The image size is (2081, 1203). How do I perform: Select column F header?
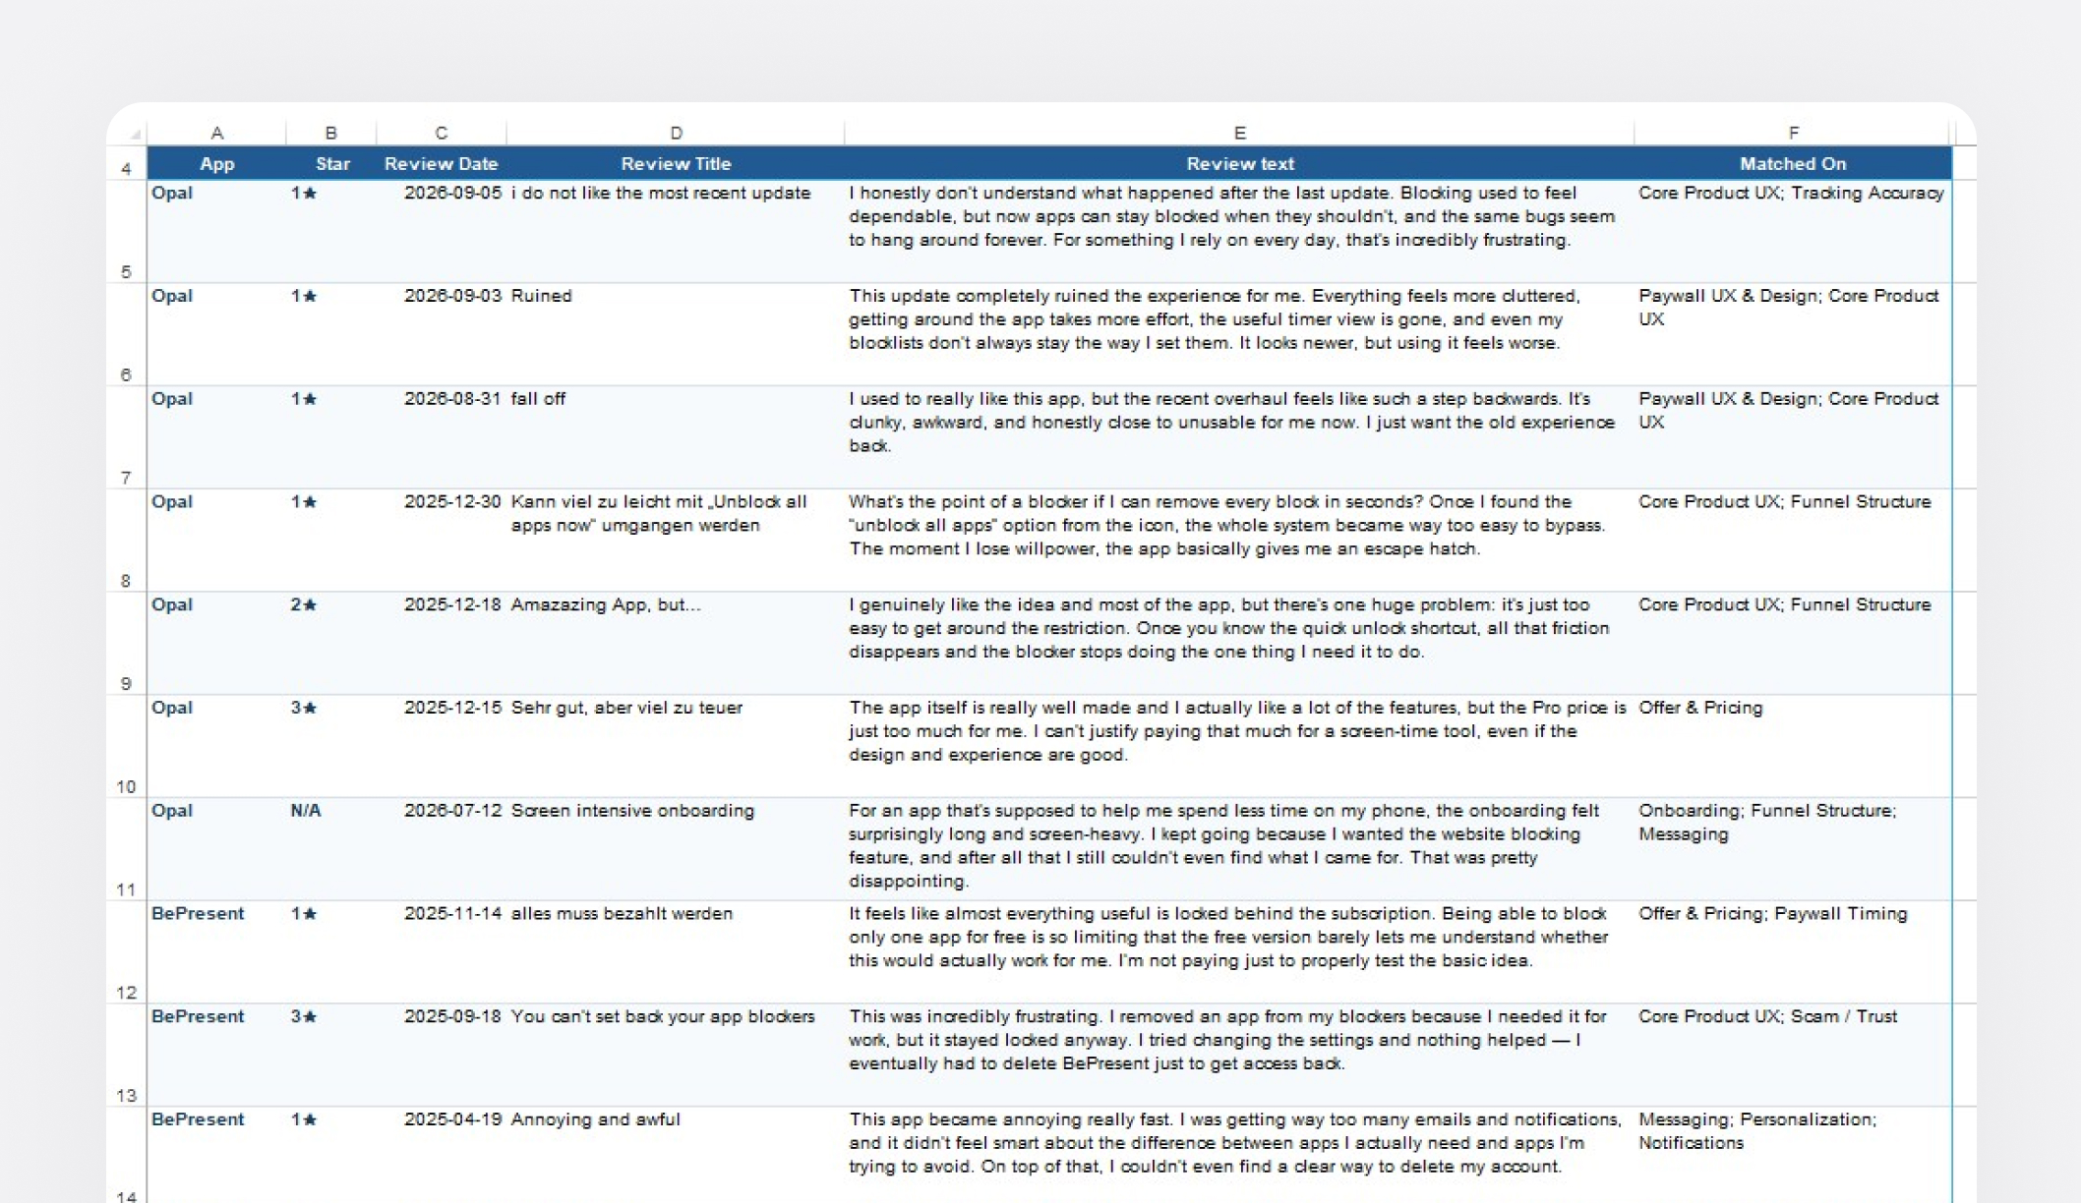pos(1793,133)
